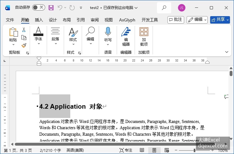
Task: Open the 段落 (Paragraph) group dropdown
Action: [x=55, y=36]
